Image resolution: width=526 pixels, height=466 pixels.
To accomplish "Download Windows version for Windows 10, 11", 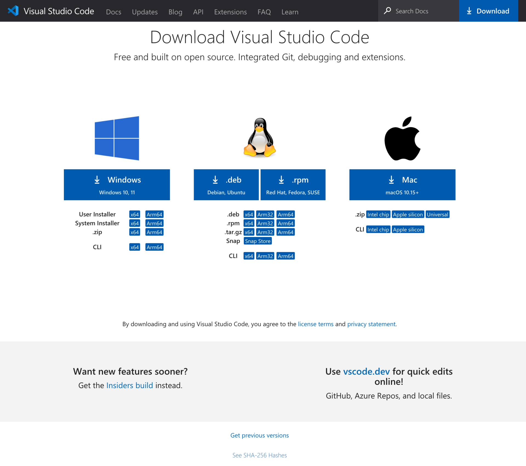I will 117,184.
